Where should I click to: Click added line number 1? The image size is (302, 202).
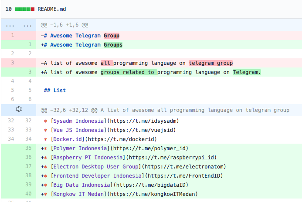[x=30, y=45]
